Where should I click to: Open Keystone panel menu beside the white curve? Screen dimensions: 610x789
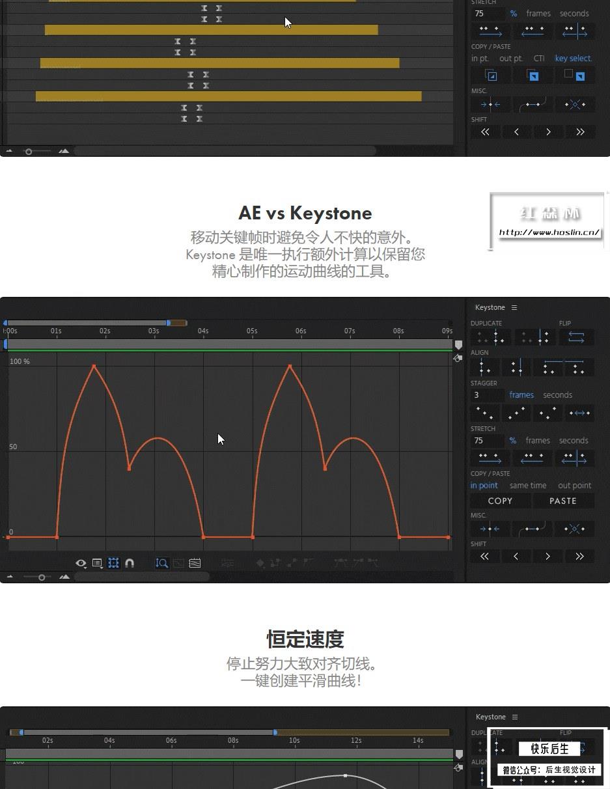(x=515, y=717)
